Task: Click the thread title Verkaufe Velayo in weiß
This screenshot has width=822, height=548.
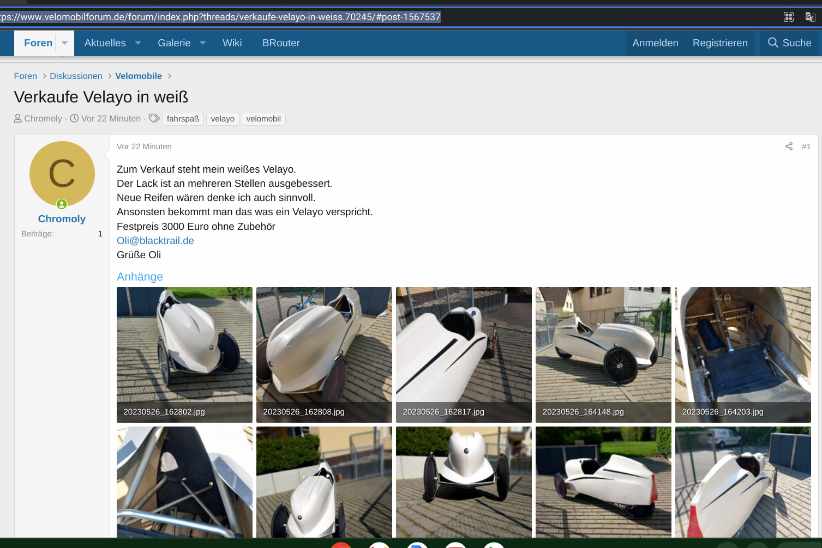Action: 101,97
